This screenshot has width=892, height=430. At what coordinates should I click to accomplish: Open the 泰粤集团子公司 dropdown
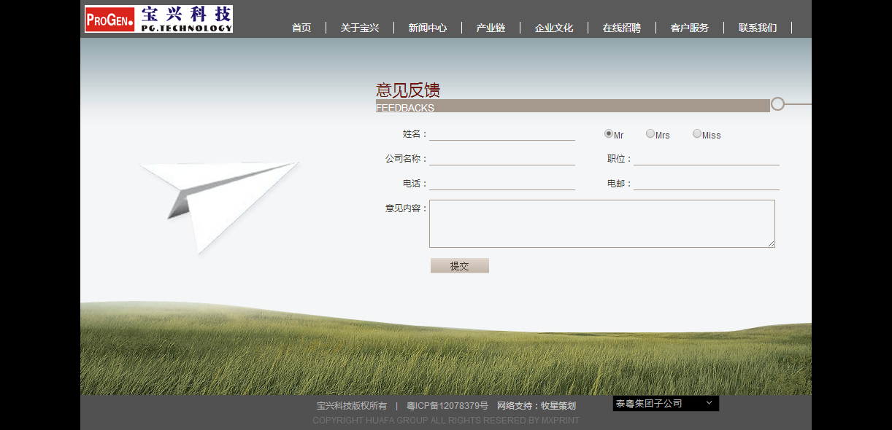click(666, 403)
